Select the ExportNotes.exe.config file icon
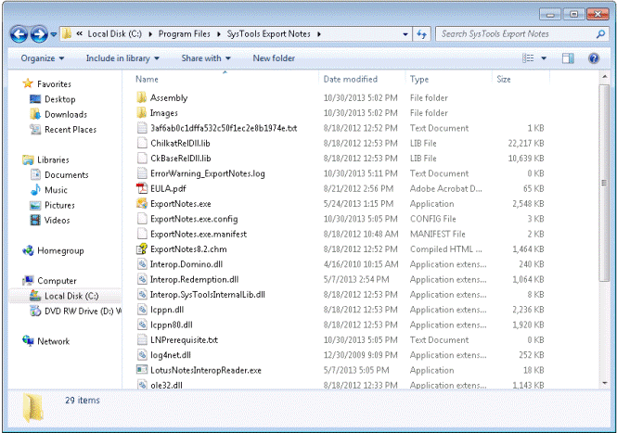 (x=142, y=219)
